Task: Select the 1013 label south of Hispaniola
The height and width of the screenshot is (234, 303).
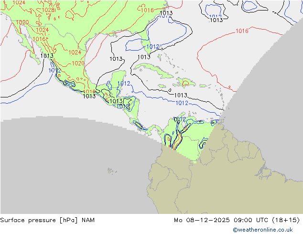Action: coord(181,95)
